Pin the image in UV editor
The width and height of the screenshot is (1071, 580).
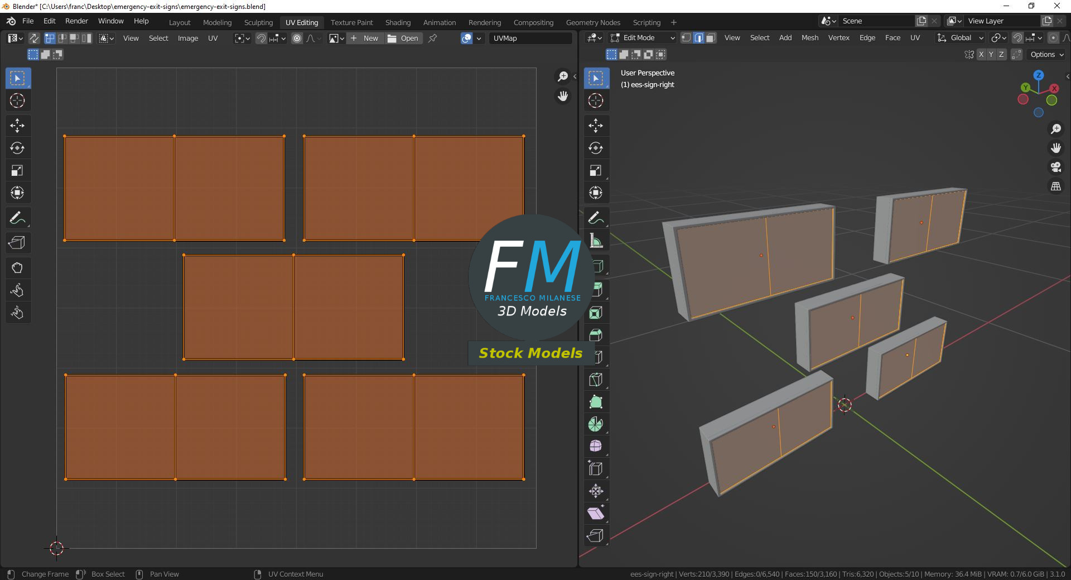(x=433, y=38)
